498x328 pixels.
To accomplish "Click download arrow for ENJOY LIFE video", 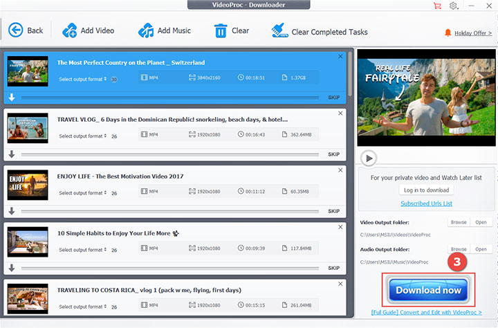I will [x=12, y=211].
